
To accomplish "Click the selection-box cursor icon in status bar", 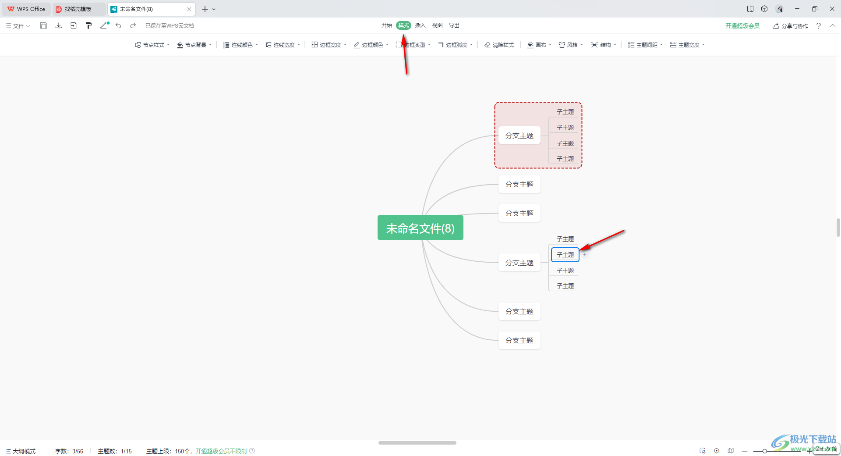I will [703, 451].
